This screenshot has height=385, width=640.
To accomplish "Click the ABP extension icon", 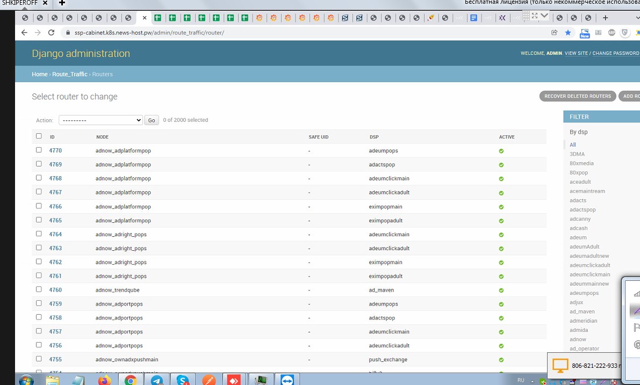I will 612,33.
